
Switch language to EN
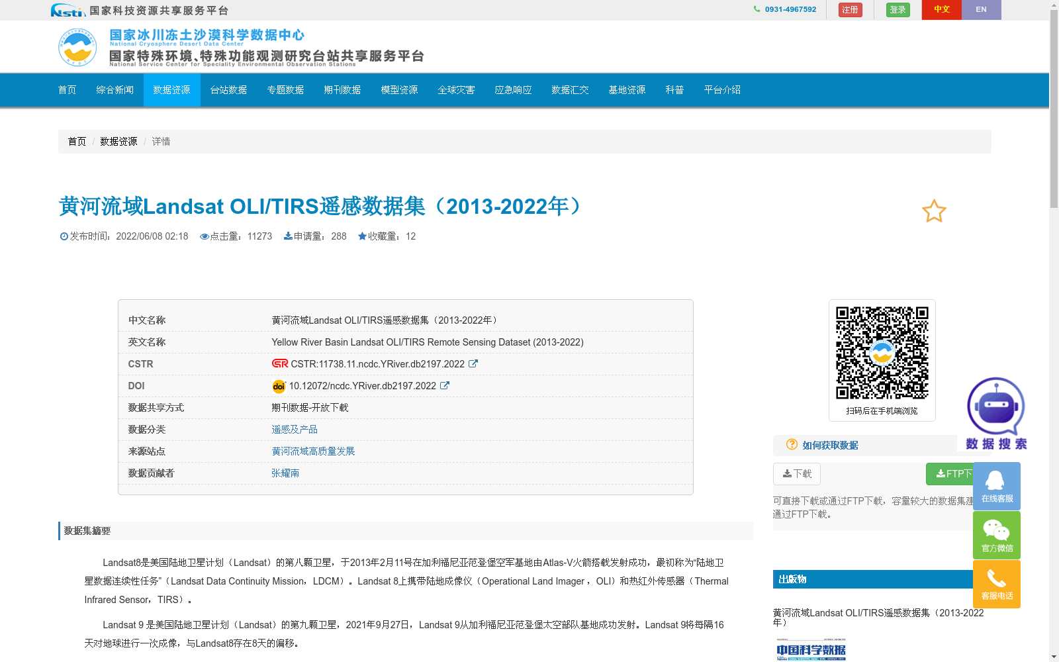tap(982, 10)
